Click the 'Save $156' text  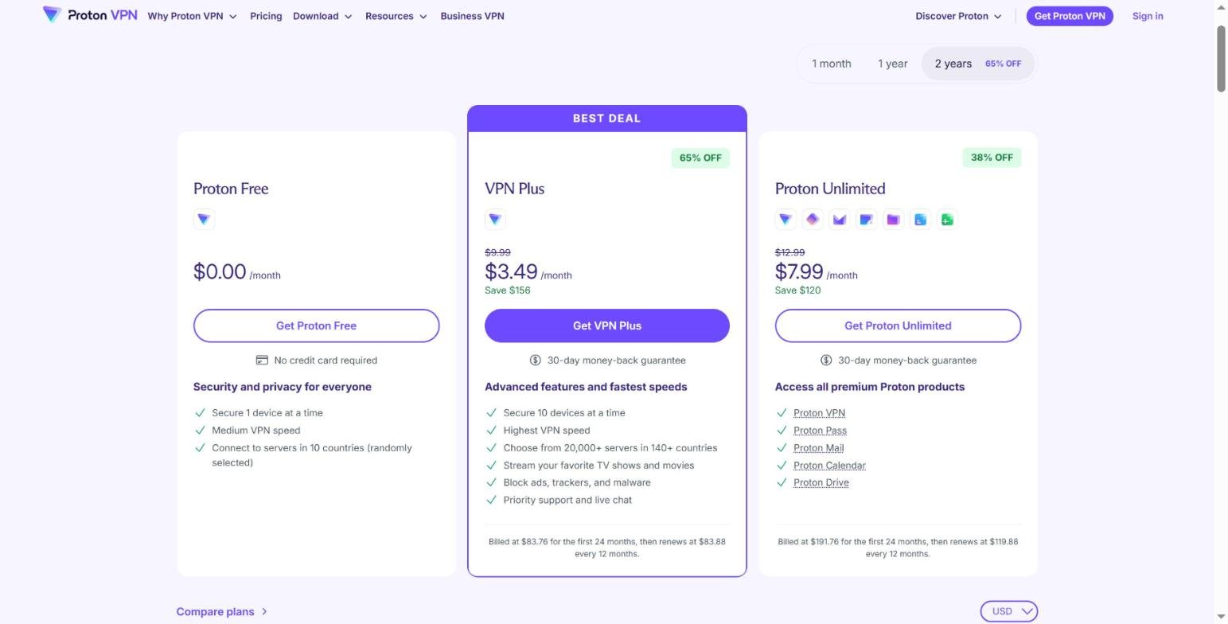pos(508,291)
